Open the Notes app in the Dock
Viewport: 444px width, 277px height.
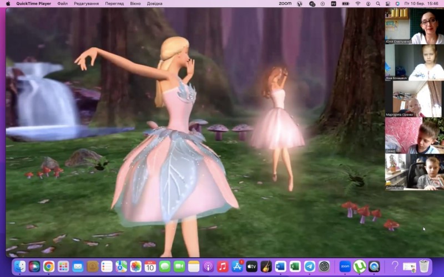194,266
